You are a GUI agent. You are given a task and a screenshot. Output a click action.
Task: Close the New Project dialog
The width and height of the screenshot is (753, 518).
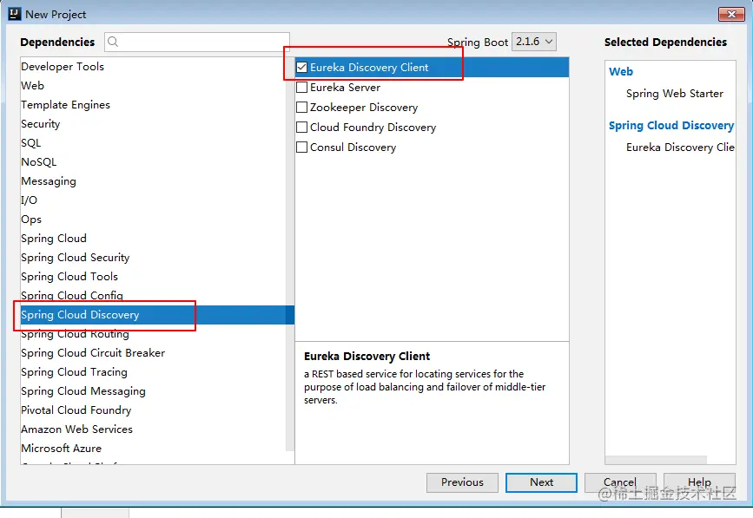click(x=731, y=15)
